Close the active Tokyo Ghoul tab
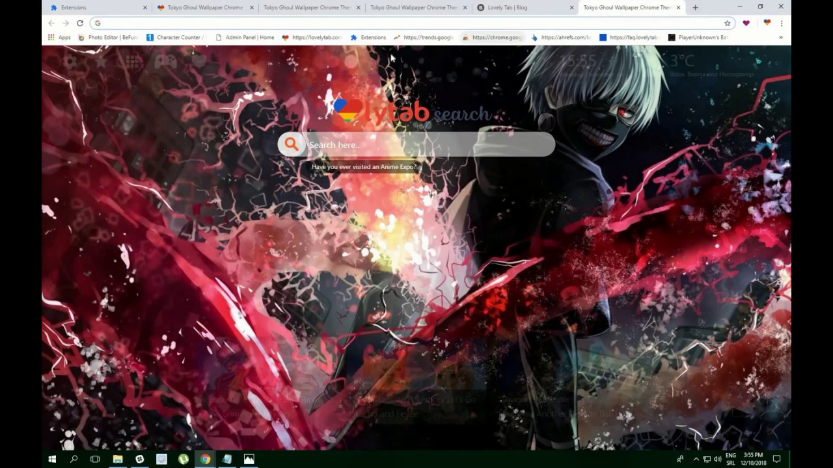833x468 pixels. click(x=679, y=8)
